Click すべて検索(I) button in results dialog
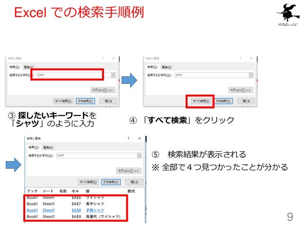Image resolution: width=303 pixels, height=227 pixels. point(88,182)
